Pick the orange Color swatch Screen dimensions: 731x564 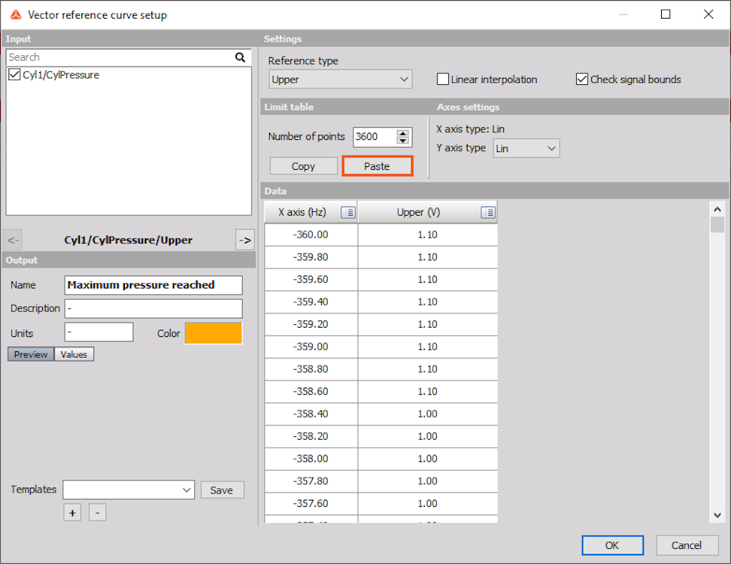tap(213, 333)
